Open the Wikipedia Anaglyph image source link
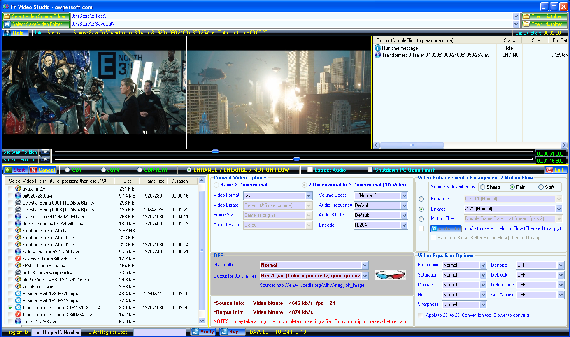 point(312,285)
